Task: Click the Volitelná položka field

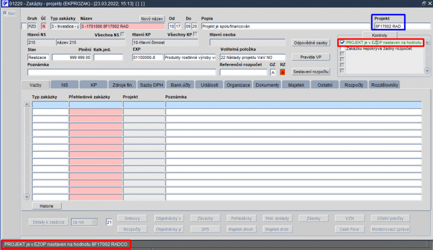Action: pyautogui.click(x=252, y=57)
